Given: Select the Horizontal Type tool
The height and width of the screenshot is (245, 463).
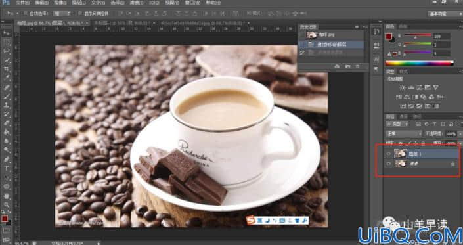Looking at the screenshot, I should click(x=6, y=168).
